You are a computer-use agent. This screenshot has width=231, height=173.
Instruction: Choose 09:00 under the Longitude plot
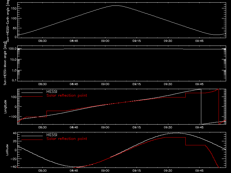point(105,127)
